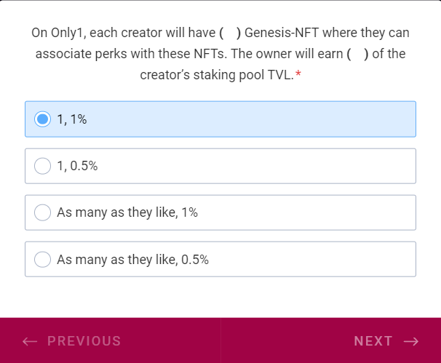This screenshot has width=441, height=363.
Task: Click the left arrow icon beside Previous
Action: (30, 341)
